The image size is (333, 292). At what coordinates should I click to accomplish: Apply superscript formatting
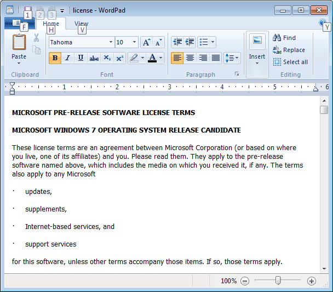(x=119, y=58)
